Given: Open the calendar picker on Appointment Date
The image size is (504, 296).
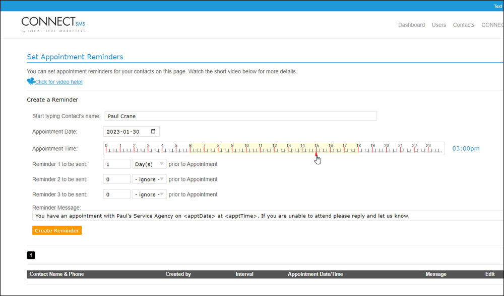Looking at the screenshot, I should pyautogui.click(x=153, y=131).
